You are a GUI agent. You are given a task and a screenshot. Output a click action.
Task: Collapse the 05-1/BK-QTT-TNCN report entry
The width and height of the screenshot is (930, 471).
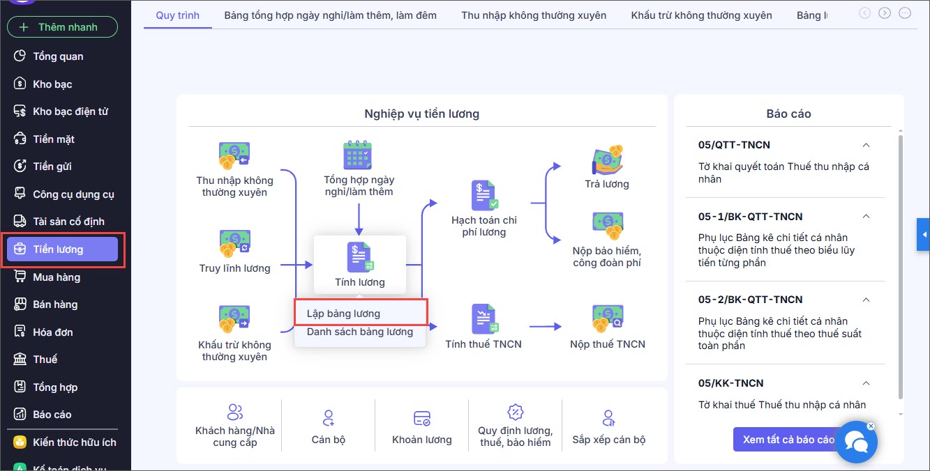point(866,216)
